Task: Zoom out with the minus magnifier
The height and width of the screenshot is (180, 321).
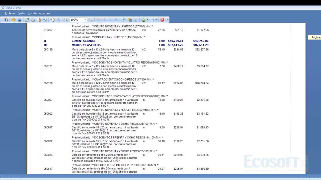Action: 66,20
